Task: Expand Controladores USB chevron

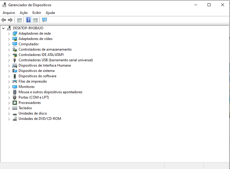Action: tap(9, 60)
